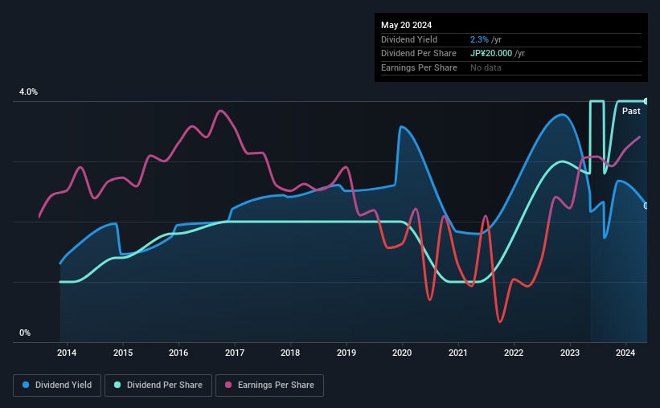The height and width of the screenshot is (408, 660).
Task: Toggle the Dividend Per Share legend button
Action: [x=158, y=386]
